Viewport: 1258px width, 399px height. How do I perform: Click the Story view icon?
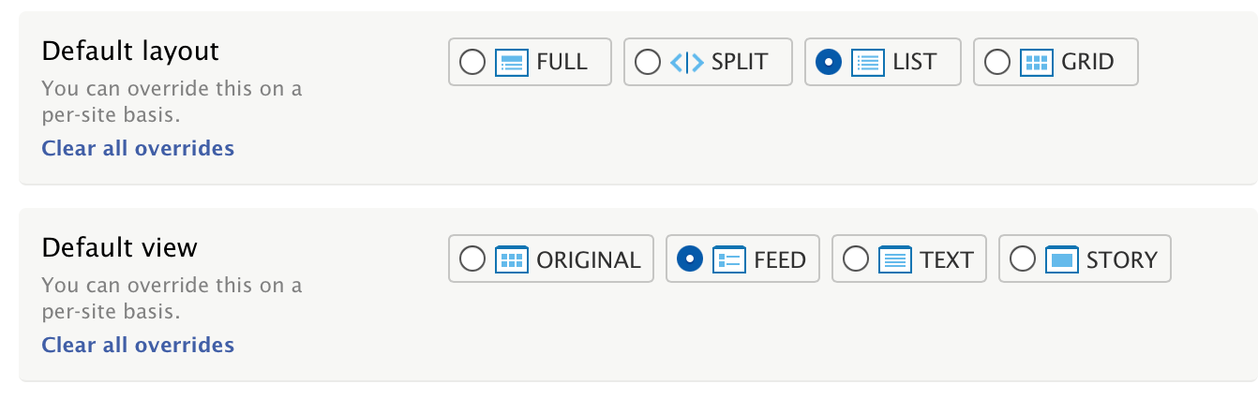pyautogui.click(x=1062, y=259)
